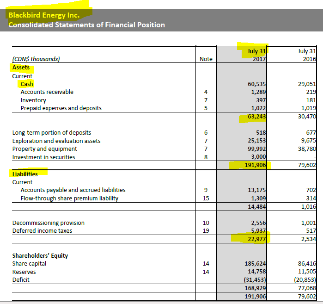Click the Accounts receivable row label

coord(47,92)
